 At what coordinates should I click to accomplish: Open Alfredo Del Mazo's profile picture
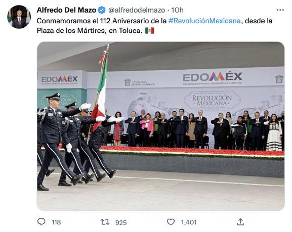point(19,17)
